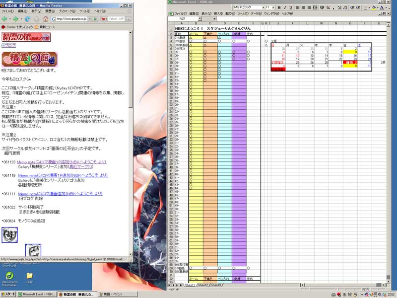Click the green Go button beside the URL bar
This screenshot has height=298, width=397.
click(95, 19)
